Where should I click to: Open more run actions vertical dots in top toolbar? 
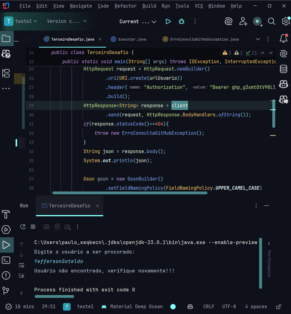coord(195,21)
